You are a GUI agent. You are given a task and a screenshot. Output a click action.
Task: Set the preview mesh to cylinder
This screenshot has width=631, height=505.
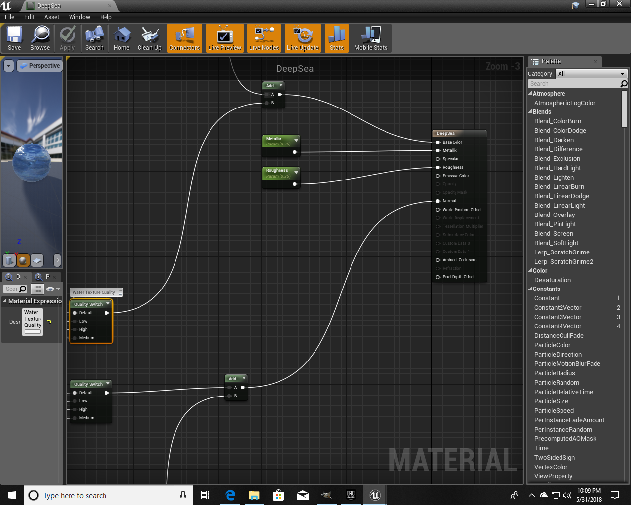(9, 260)
